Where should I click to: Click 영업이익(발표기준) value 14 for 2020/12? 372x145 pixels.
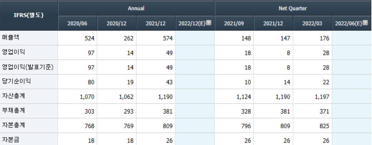(130, 67)
